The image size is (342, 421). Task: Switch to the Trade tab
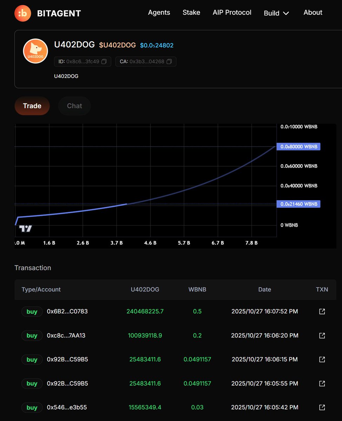pyautogui.click(x=32, y=106)
